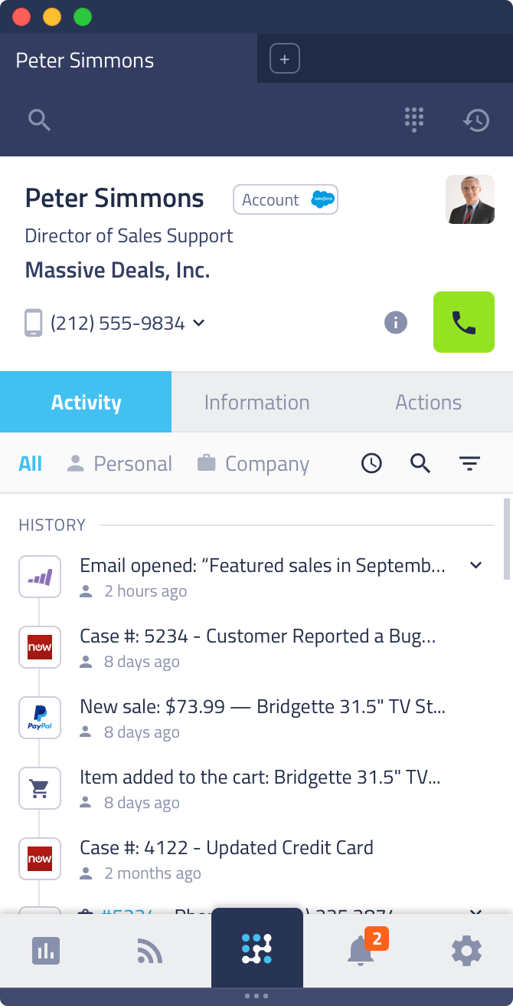
Task: Open settings gear in bottom bar
Action: pos(466,951)
